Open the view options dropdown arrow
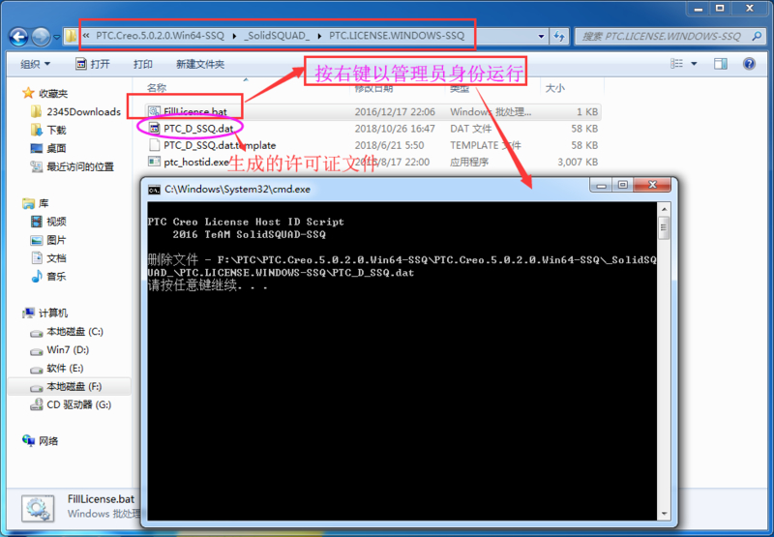This screenshot has width=774, height=537. tap(694, 64)
